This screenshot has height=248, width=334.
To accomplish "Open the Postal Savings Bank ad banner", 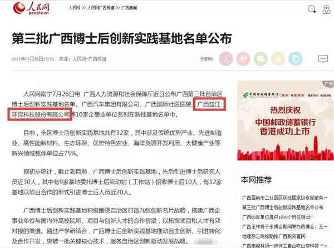I will (286, 120).
